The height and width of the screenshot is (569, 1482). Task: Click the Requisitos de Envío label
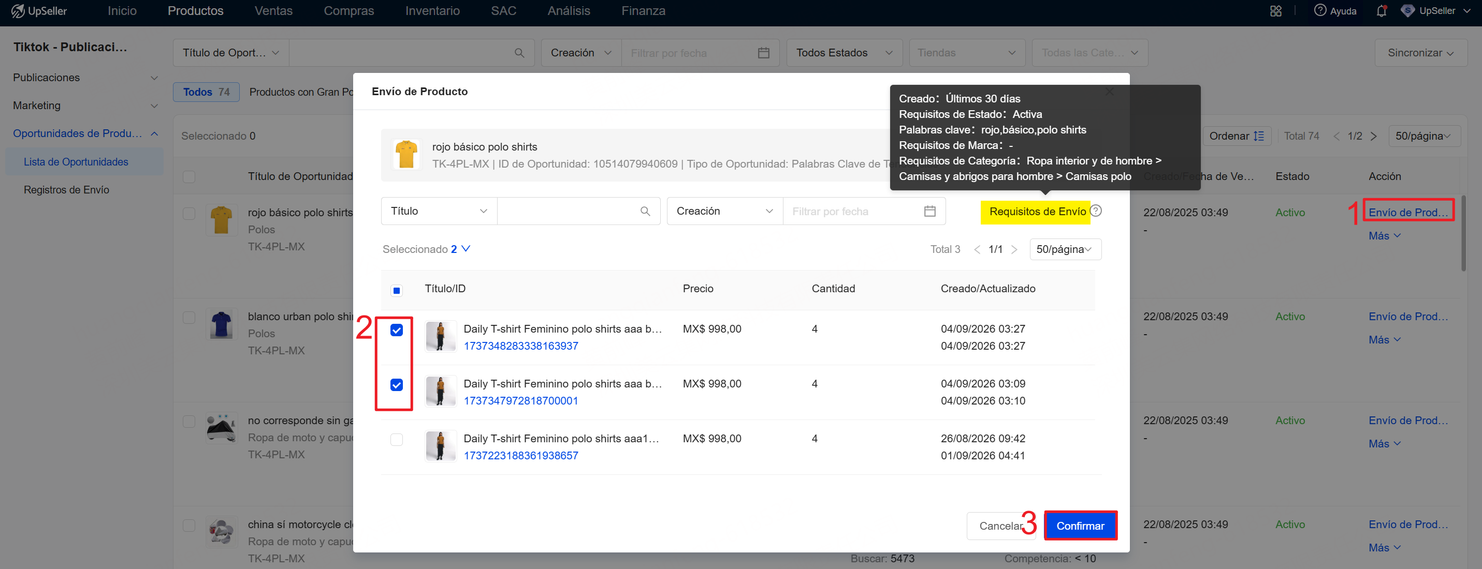click(1037, 212)
